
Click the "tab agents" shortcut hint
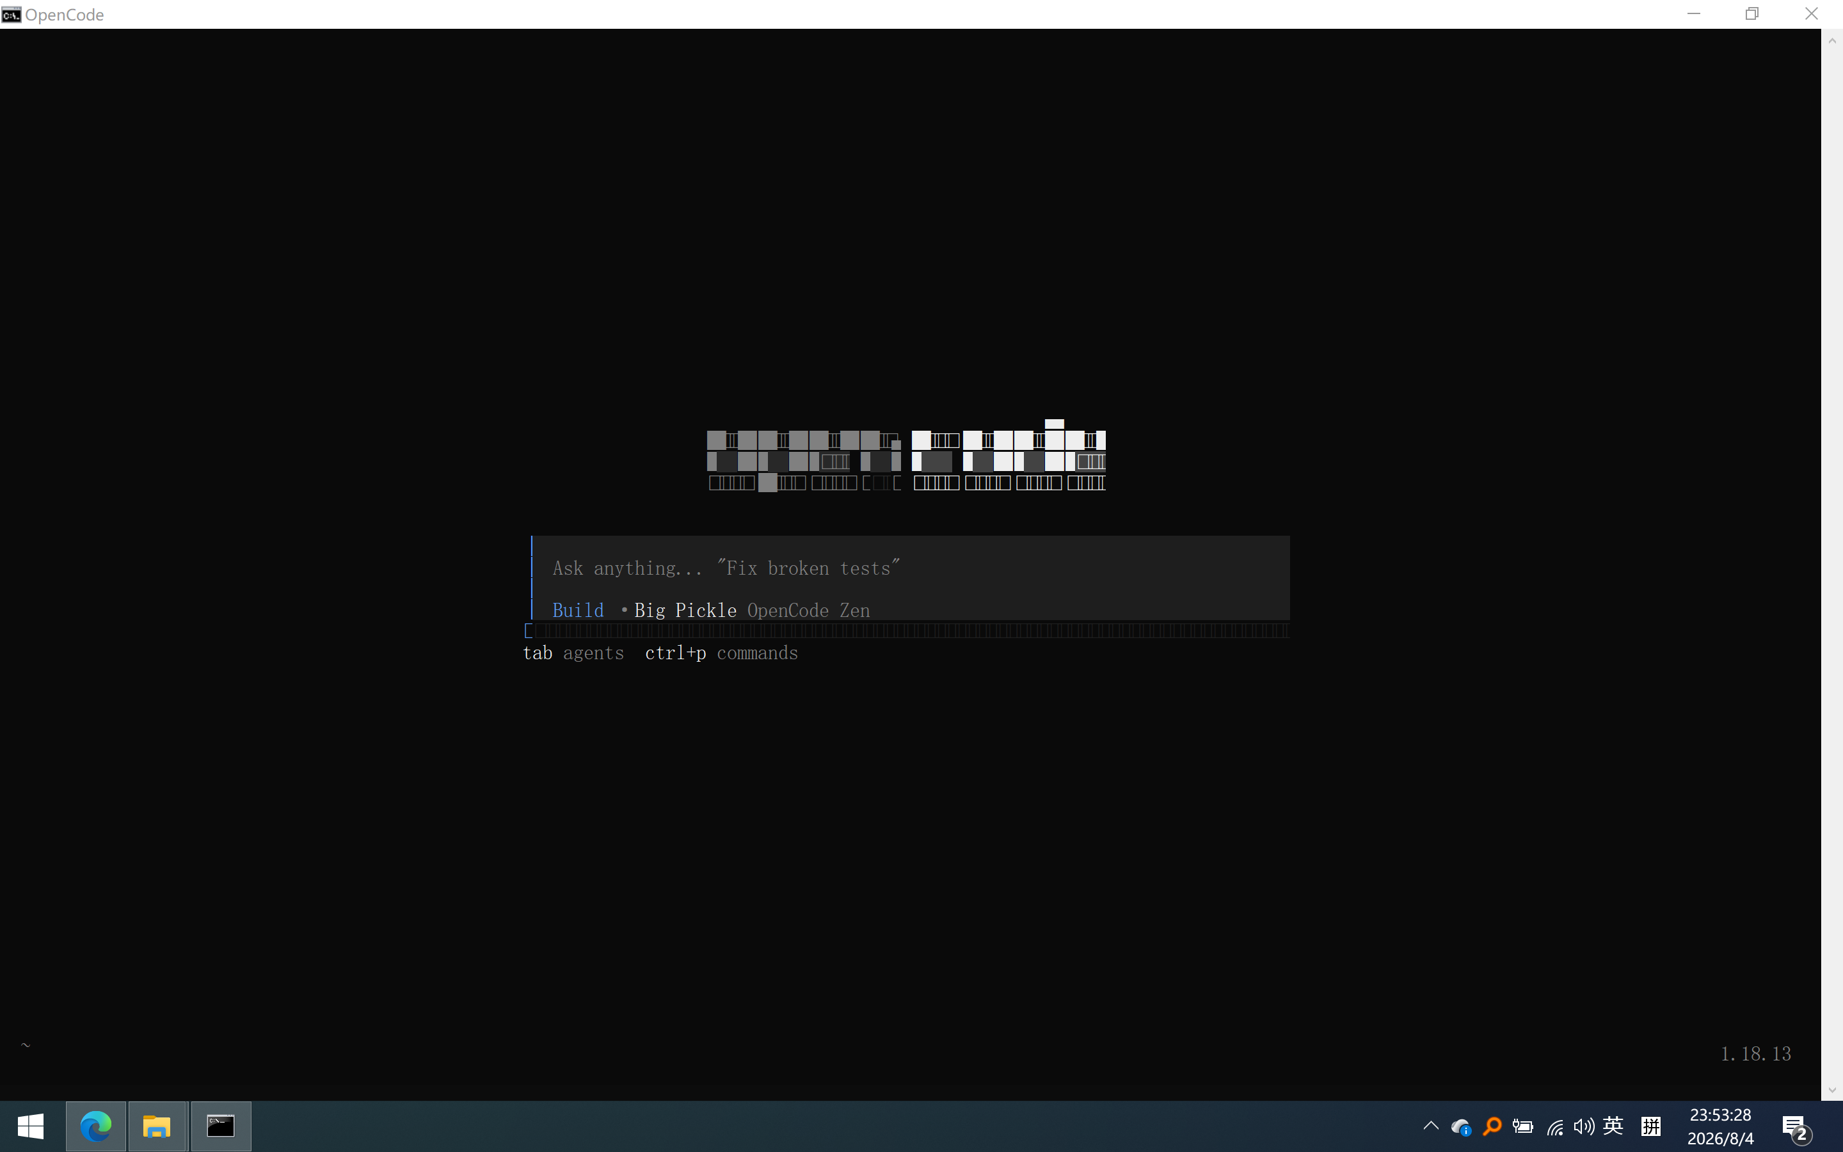tap(573, 653)
